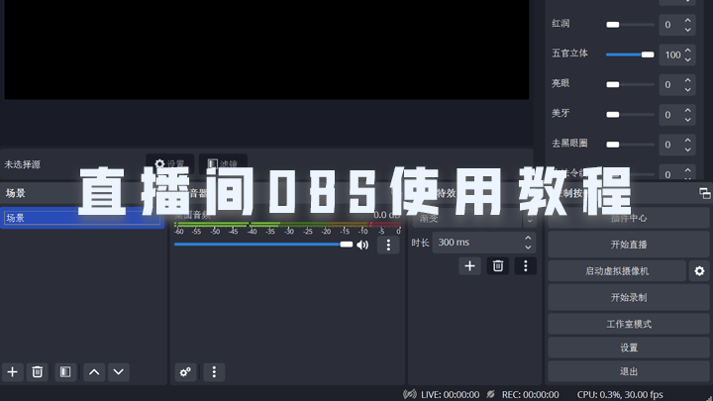Image resolution: width=713 pixels, height=401 pixels.
Task: Adjust the 去黑眼圈 slider
Action: pos(630,145)
